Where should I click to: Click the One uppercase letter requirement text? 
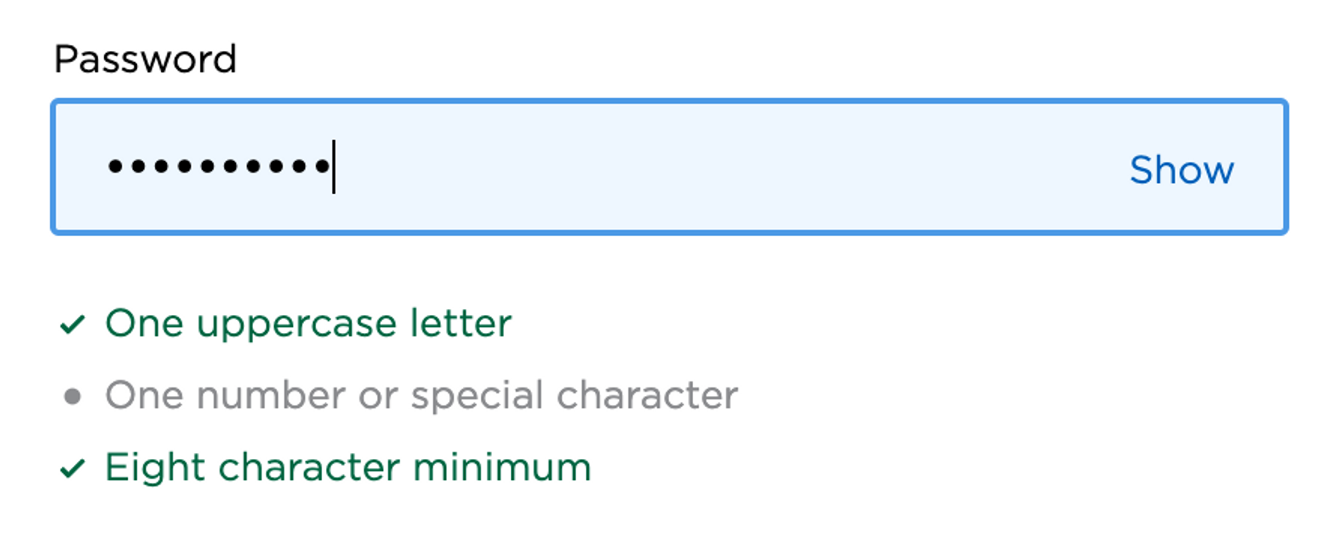click(x=308, y=324)
